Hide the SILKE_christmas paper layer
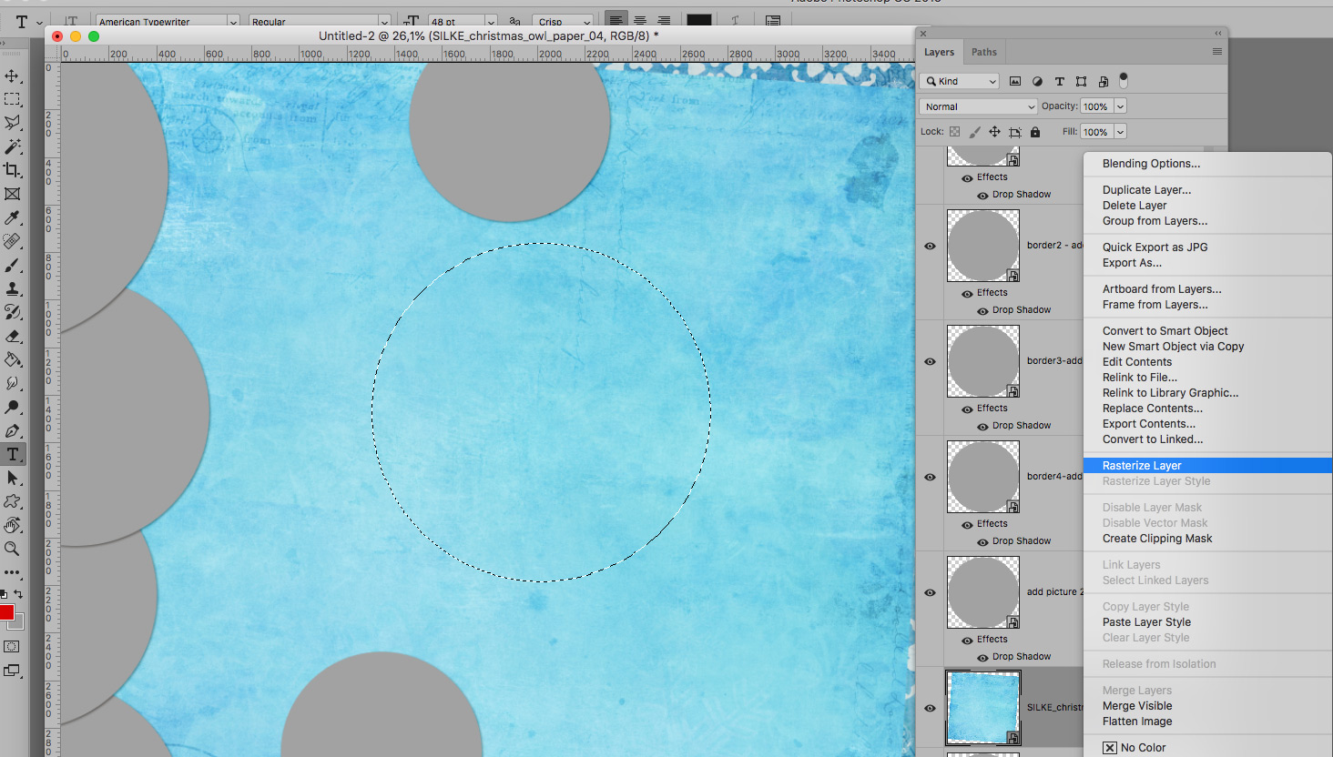 930,708
